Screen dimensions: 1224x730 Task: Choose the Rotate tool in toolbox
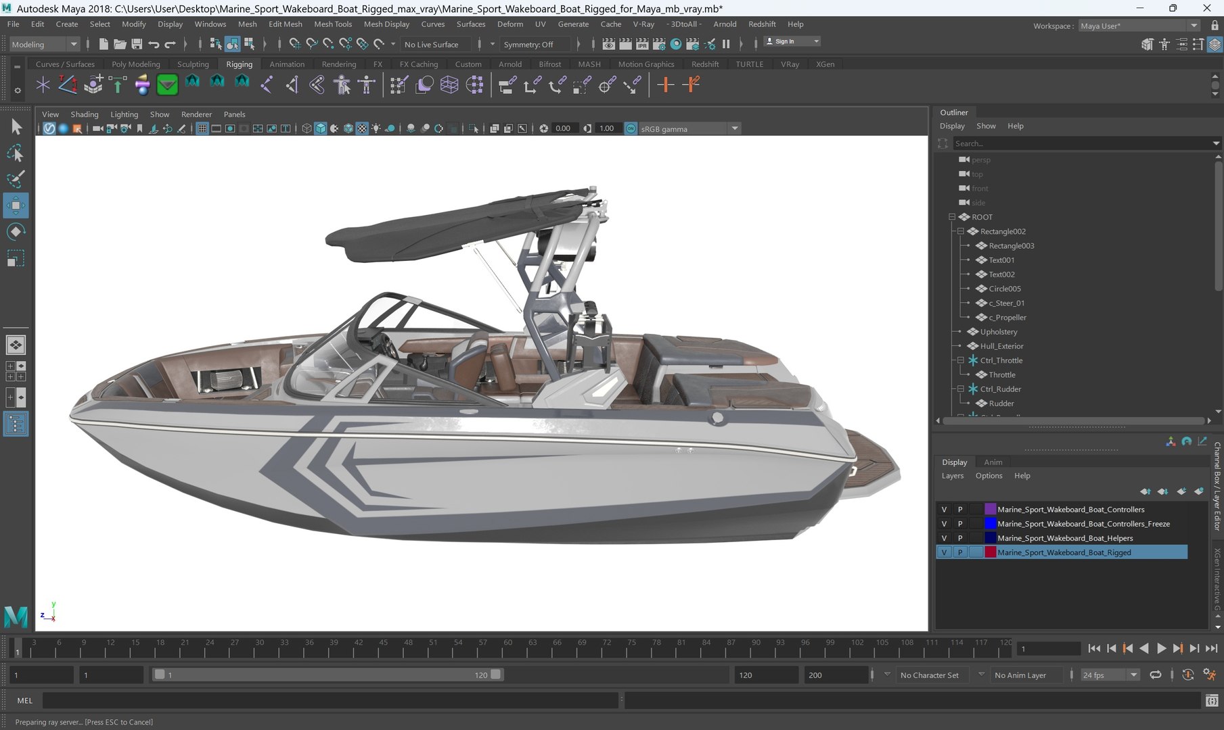[16, 232]
